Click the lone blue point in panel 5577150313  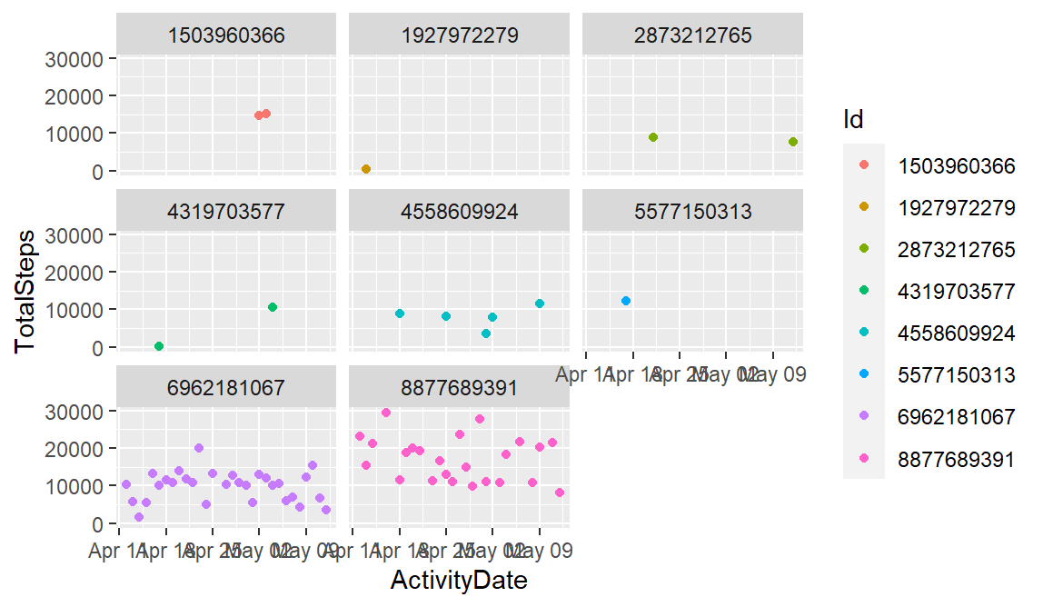tap(626, 301)
